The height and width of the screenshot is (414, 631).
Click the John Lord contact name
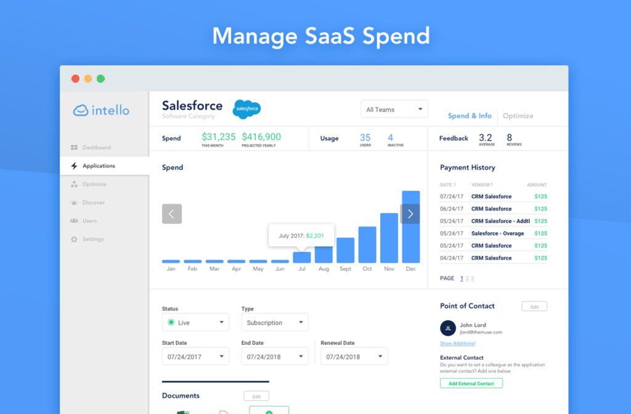coord(473,325)
